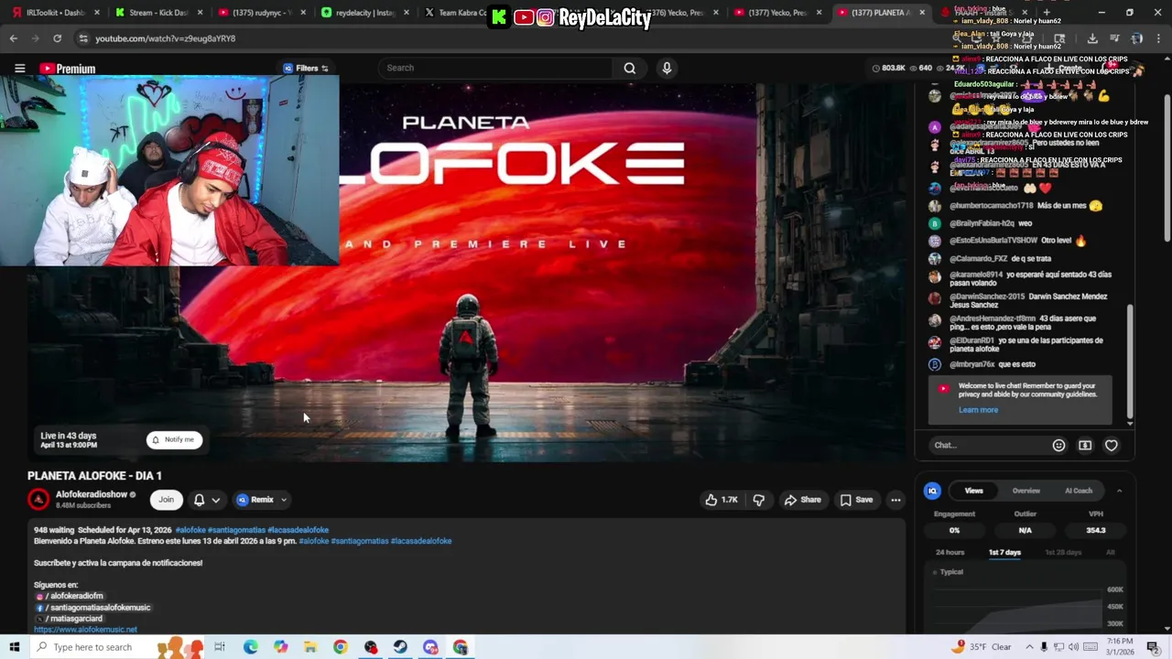The image size is (1172, 659).
Task: Start voice search with microphone icon
Action: 667,68
